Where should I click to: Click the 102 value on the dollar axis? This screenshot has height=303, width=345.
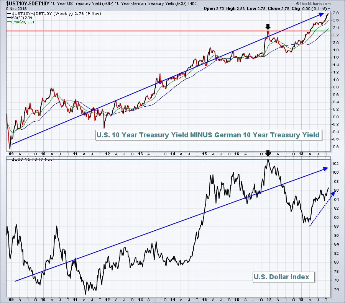tap(335, 164)
